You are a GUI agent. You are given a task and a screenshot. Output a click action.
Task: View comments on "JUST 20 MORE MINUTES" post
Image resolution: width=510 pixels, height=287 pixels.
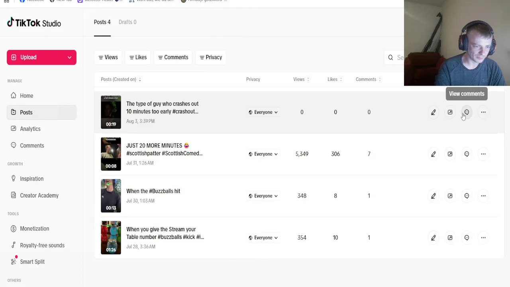(x=467, y=154)
